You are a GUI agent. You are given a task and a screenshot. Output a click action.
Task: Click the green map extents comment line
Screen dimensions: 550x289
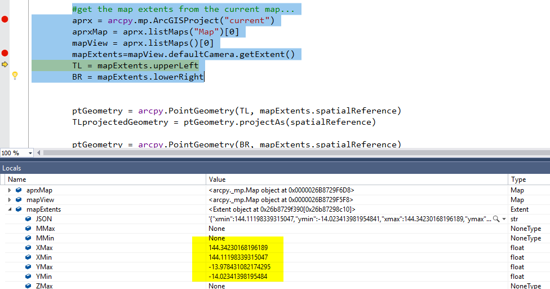(184, 9)
